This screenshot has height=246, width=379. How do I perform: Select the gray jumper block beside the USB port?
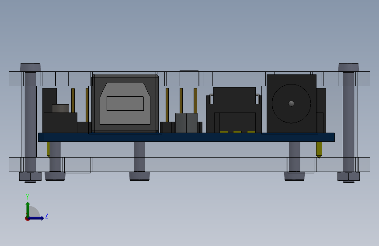click(x=186, y=123)
